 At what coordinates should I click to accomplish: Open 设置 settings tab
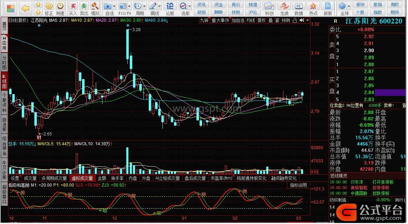15,178
